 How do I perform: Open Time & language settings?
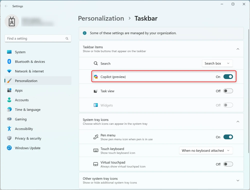tap(38, 109)
